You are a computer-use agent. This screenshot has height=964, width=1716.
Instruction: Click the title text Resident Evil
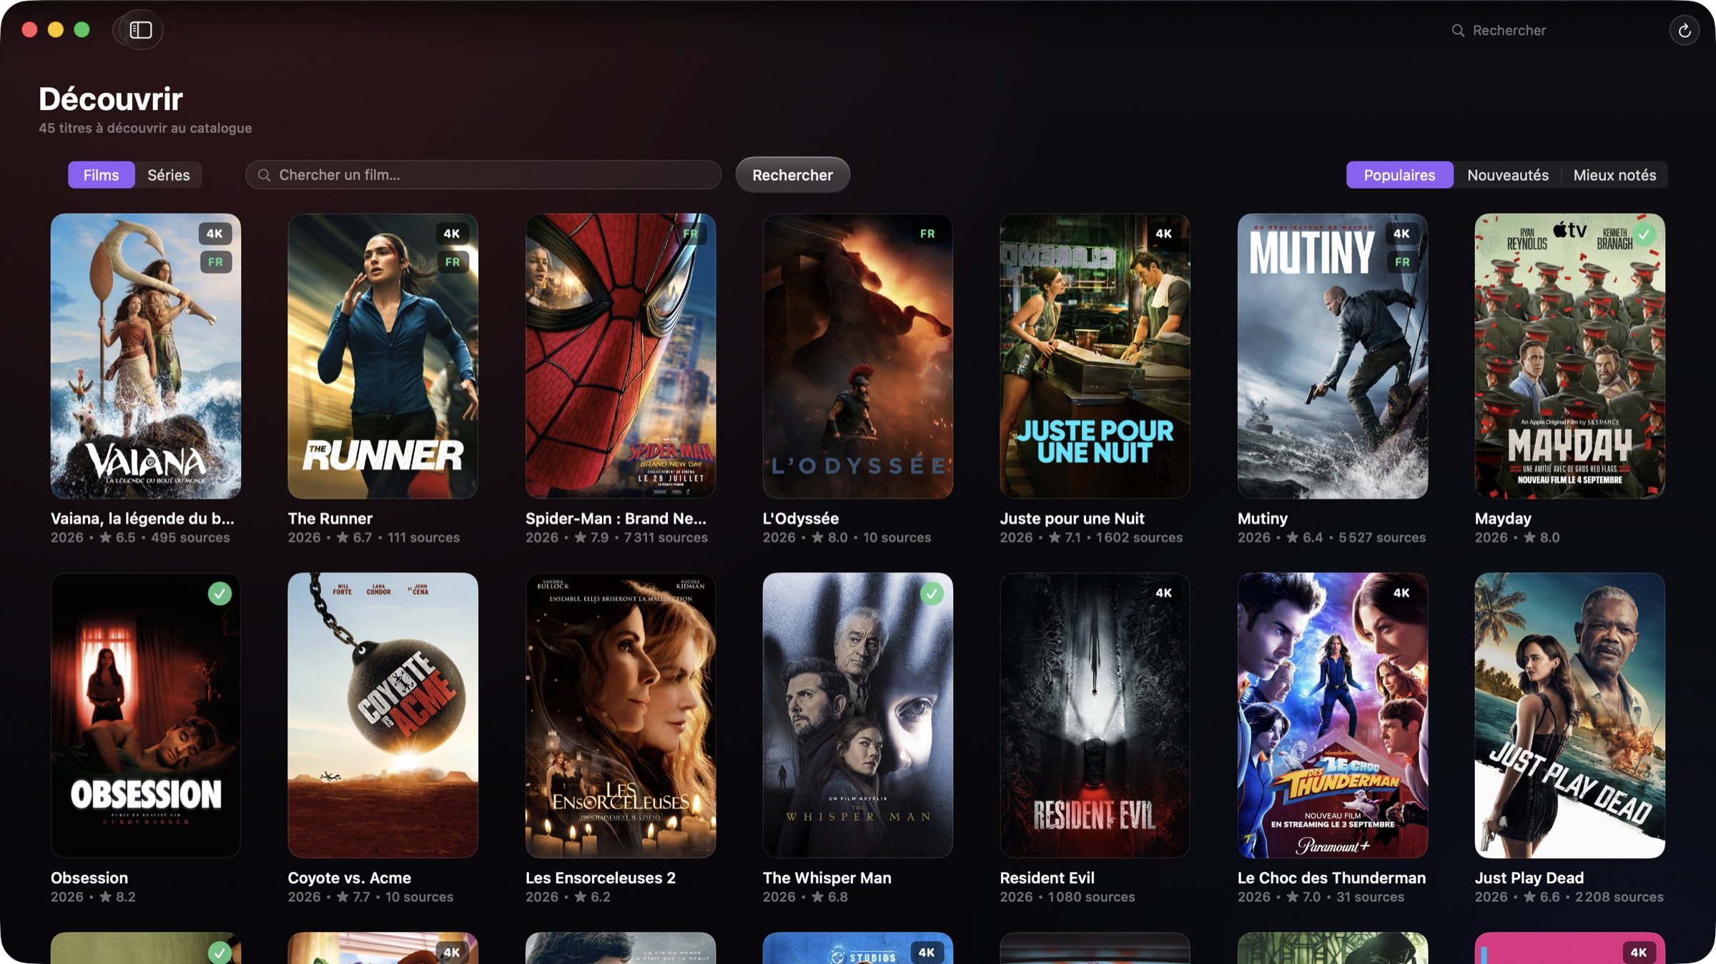click(x=1047, y=878)
